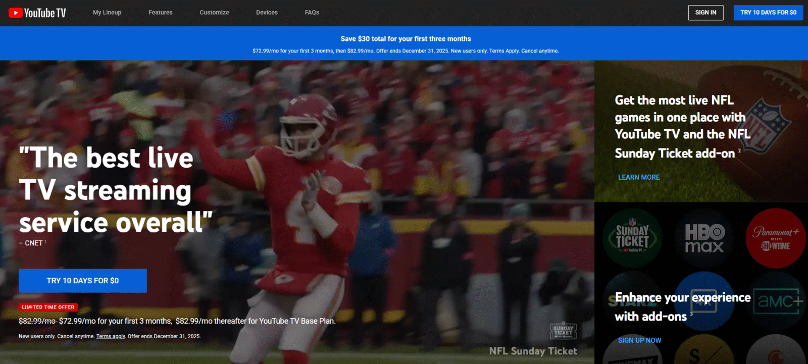Open the Terms apply link
808x364 pixels.
111,336
